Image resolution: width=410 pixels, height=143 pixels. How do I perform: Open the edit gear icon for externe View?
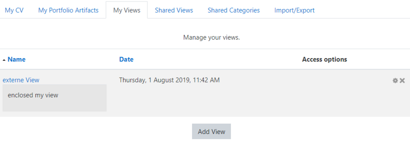[395, 81]
